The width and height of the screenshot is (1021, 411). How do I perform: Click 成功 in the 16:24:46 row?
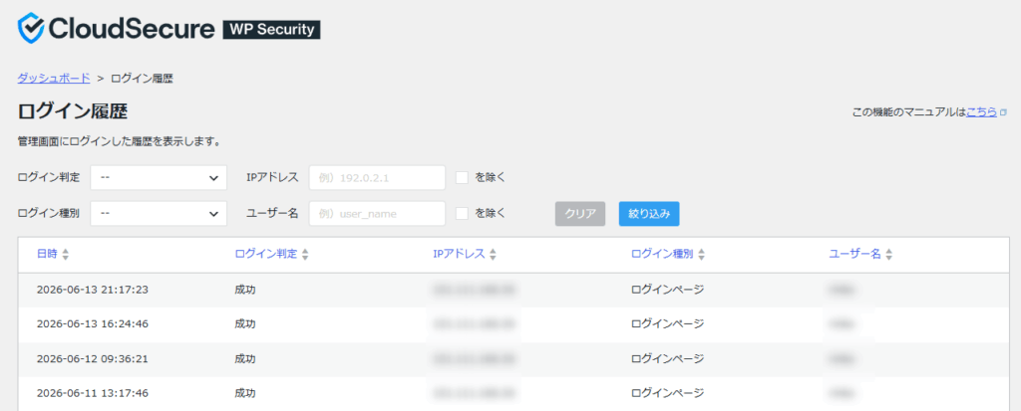pos(245,323)
